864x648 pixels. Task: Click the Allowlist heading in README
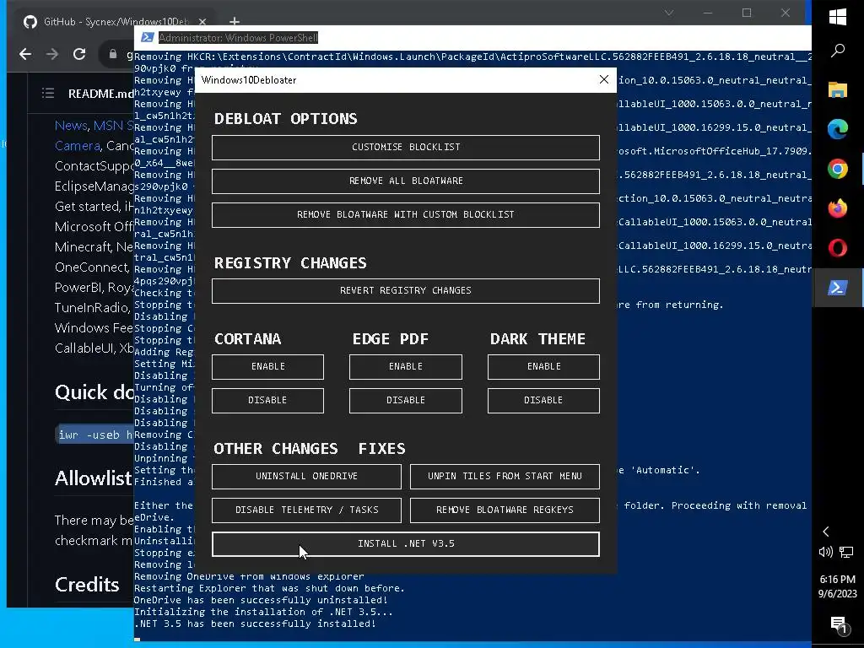(x=94, y=478)
